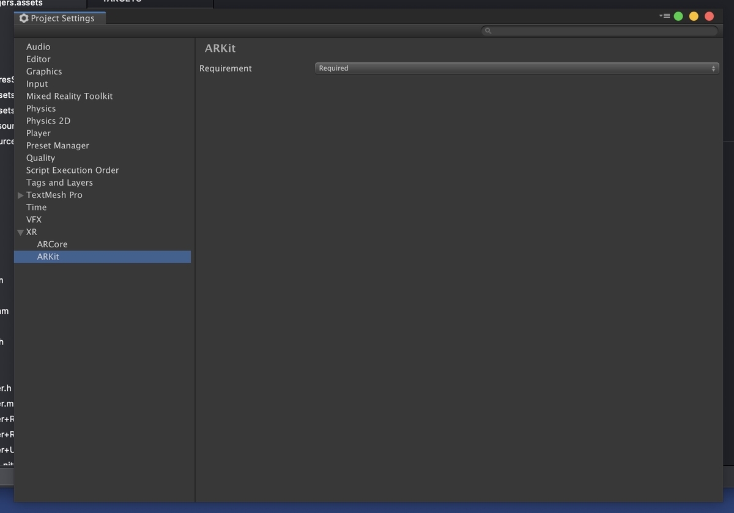Click the search magnifier icon
This screenshot has width=734, height=513.
pyautogui.click(x=487, y=31)
